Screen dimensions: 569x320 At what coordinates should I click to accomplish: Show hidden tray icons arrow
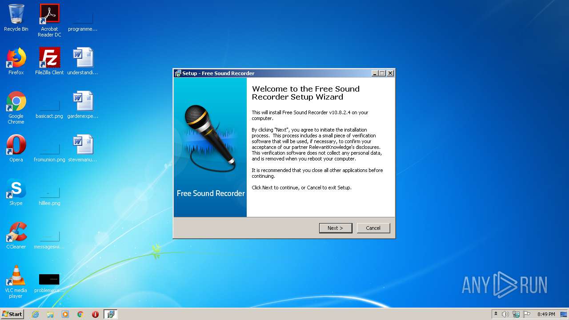[496, 314]
